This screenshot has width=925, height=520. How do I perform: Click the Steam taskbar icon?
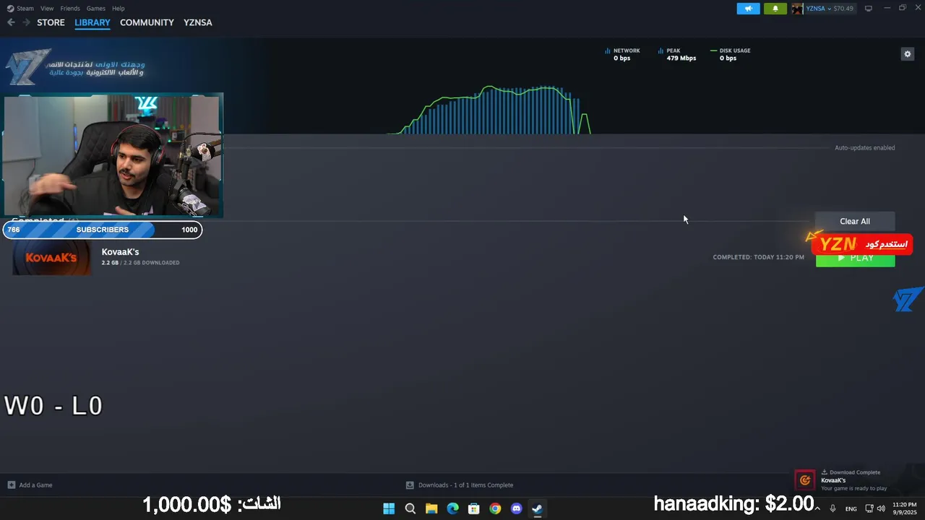click(538, 508)
